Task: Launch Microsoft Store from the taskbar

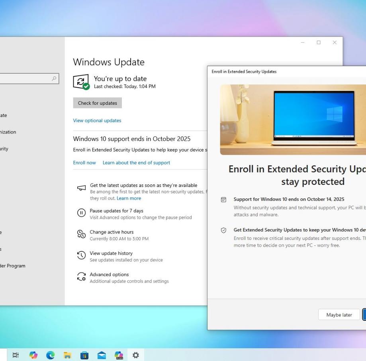Action: tap(84, 355)
